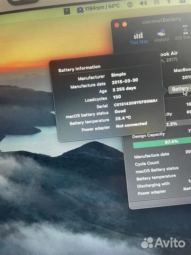
Task: Select the Loadcycles value 130
Action: (x=117, y=97)
